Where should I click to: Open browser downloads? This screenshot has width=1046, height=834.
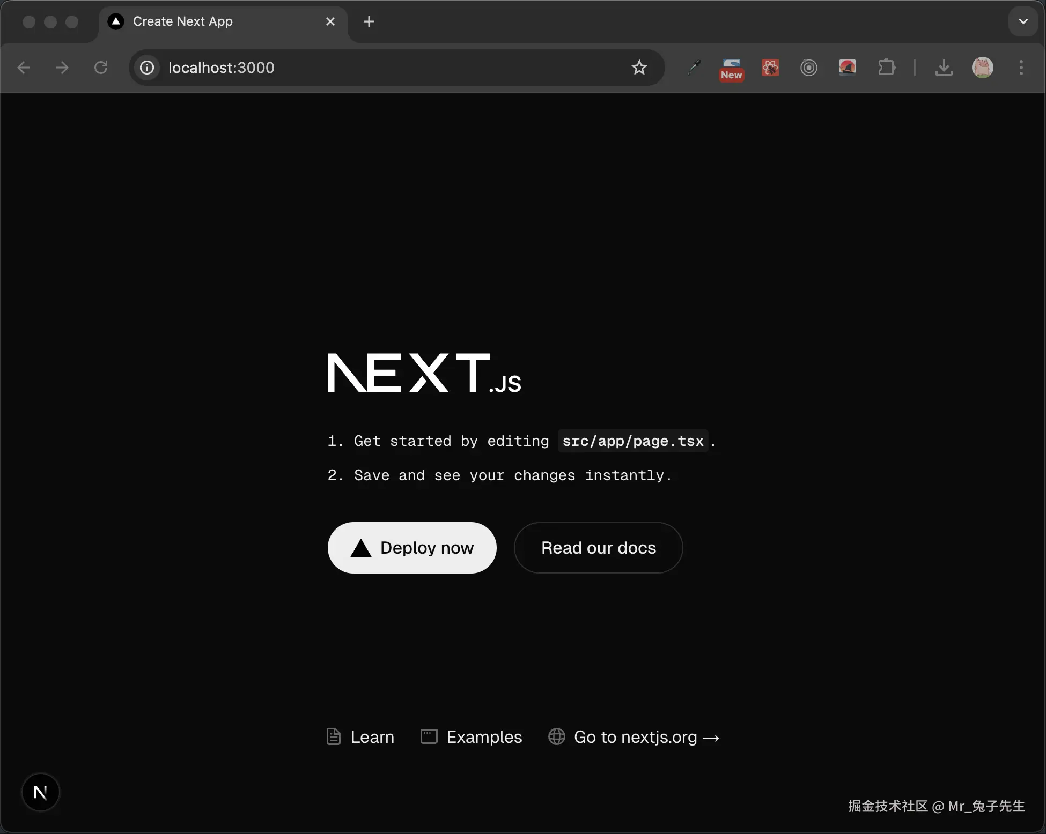click(x=944, y=68)
